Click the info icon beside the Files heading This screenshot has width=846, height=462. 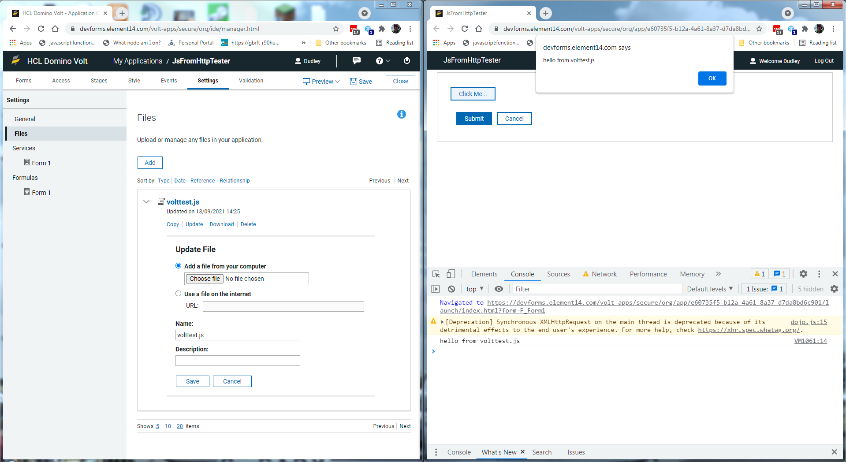[x=401, y=114]
